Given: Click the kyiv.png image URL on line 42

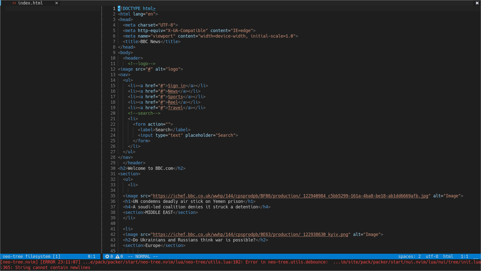Looking at the screenshot, I should 250,234.
